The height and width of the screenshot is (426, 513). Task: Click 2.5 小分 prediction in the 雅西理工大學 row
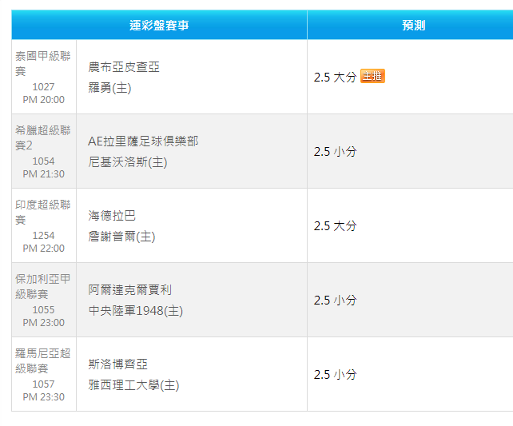point(335,374)
